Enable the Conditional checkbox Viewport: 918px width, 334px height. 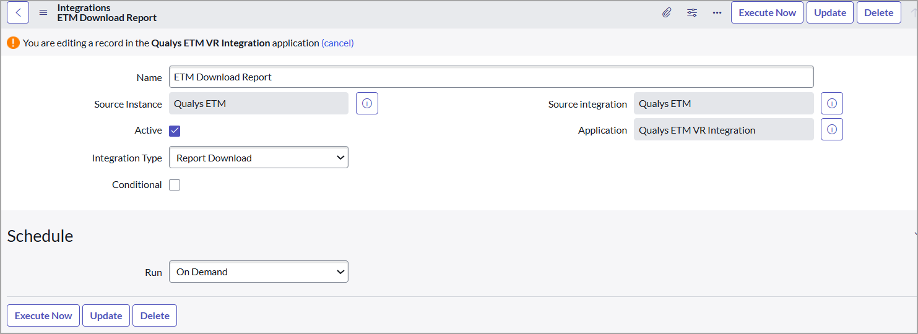tap(175, 185)
